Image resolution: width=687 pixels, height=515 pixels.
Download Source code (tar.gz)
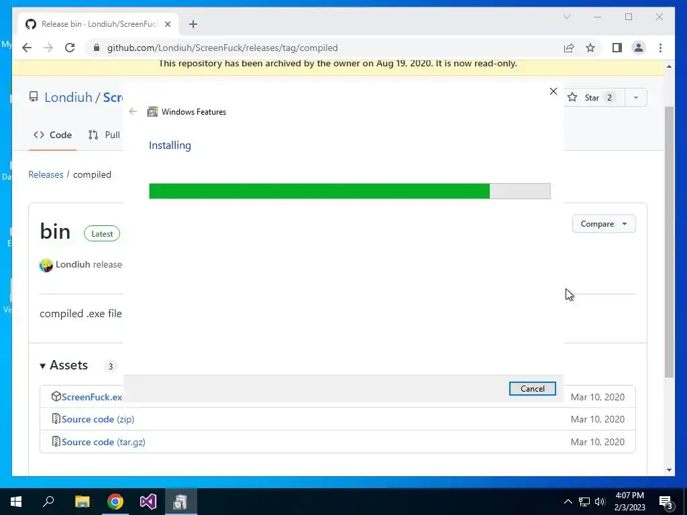coord(103,442)
